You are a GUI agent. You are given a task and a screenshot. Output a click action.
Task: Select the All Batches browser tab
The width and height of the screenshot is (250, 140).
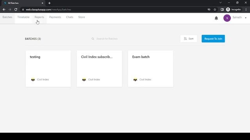[x=23, y=3]
